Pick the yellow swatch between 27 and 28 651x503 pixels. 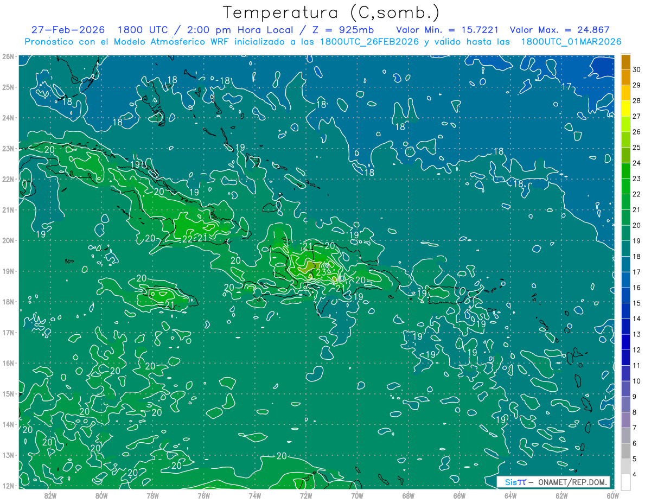626,109
